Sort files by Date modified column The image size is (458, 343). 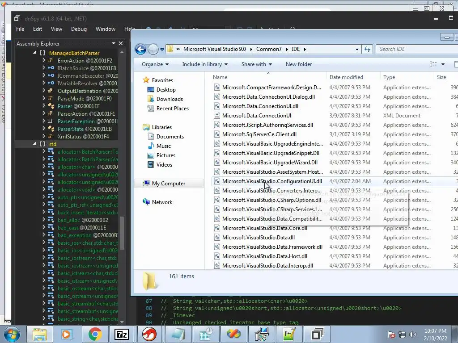(354, 77)
